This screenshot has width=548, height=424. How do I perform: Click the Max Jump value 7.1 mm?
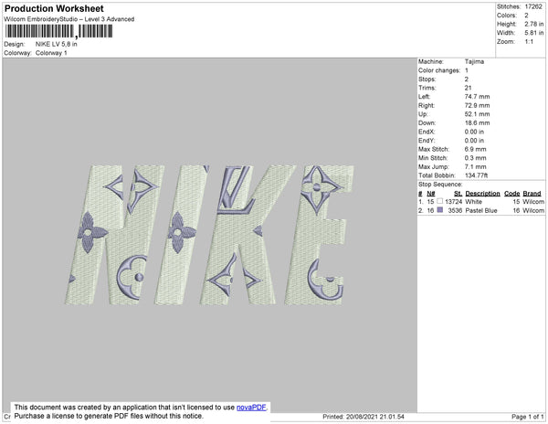click(475, 166)
